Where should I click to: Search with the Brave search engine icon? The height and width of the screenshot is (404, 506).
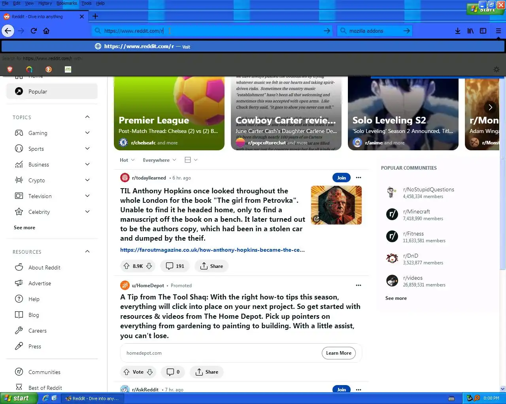click(x=10, y=69)
